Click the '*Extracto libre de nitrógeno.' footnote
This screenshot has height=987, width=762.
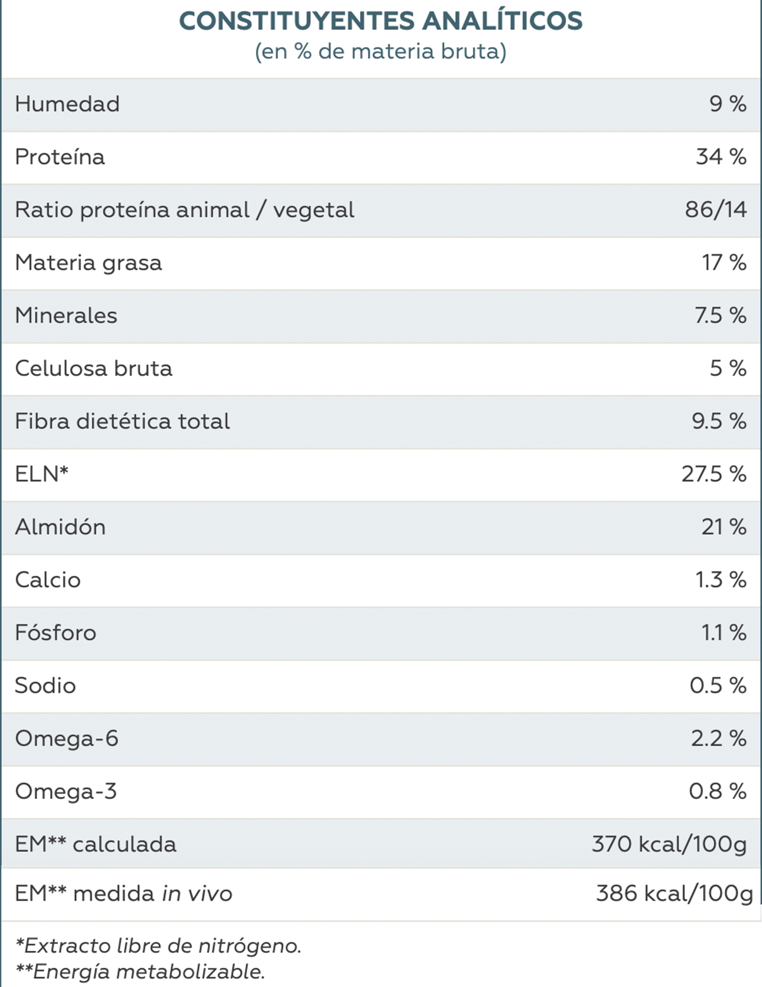pos(158,945)
